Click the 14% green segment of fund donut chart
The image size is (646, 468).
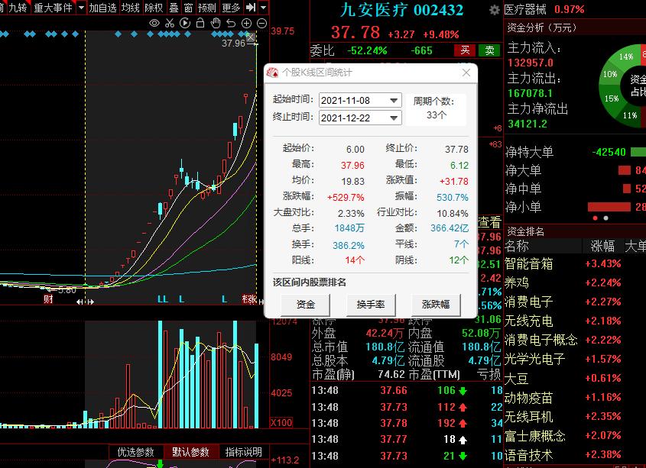click(x=625, y=56)
